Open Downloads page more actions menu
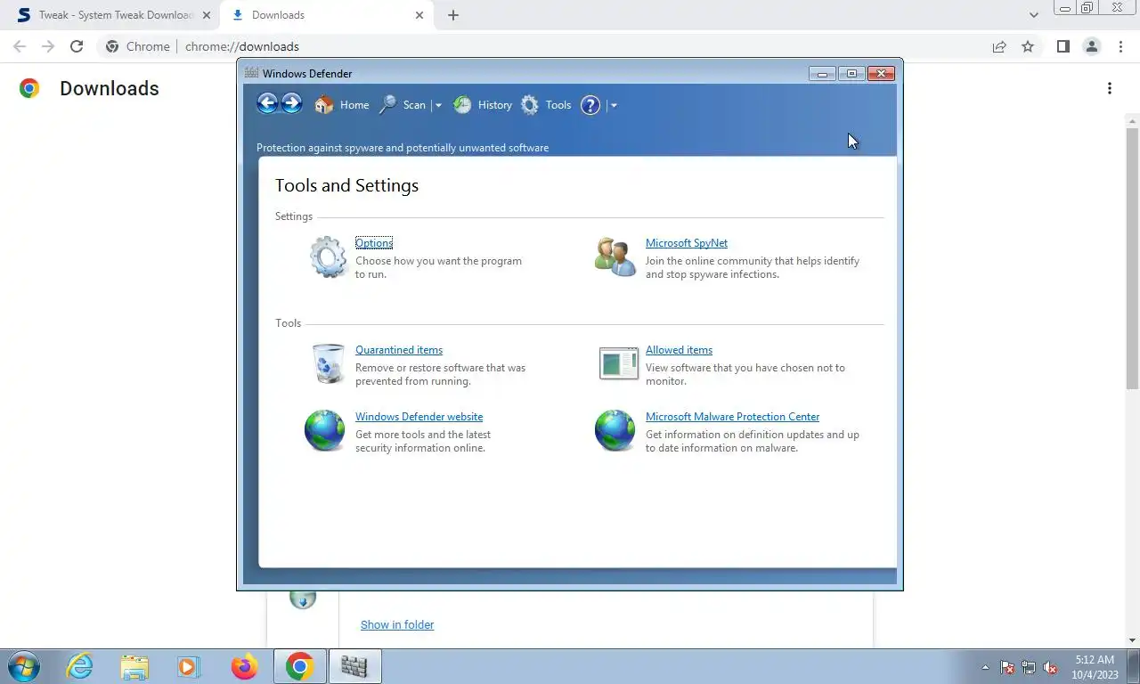1140x684 pixels. (x=1109, y=88)
